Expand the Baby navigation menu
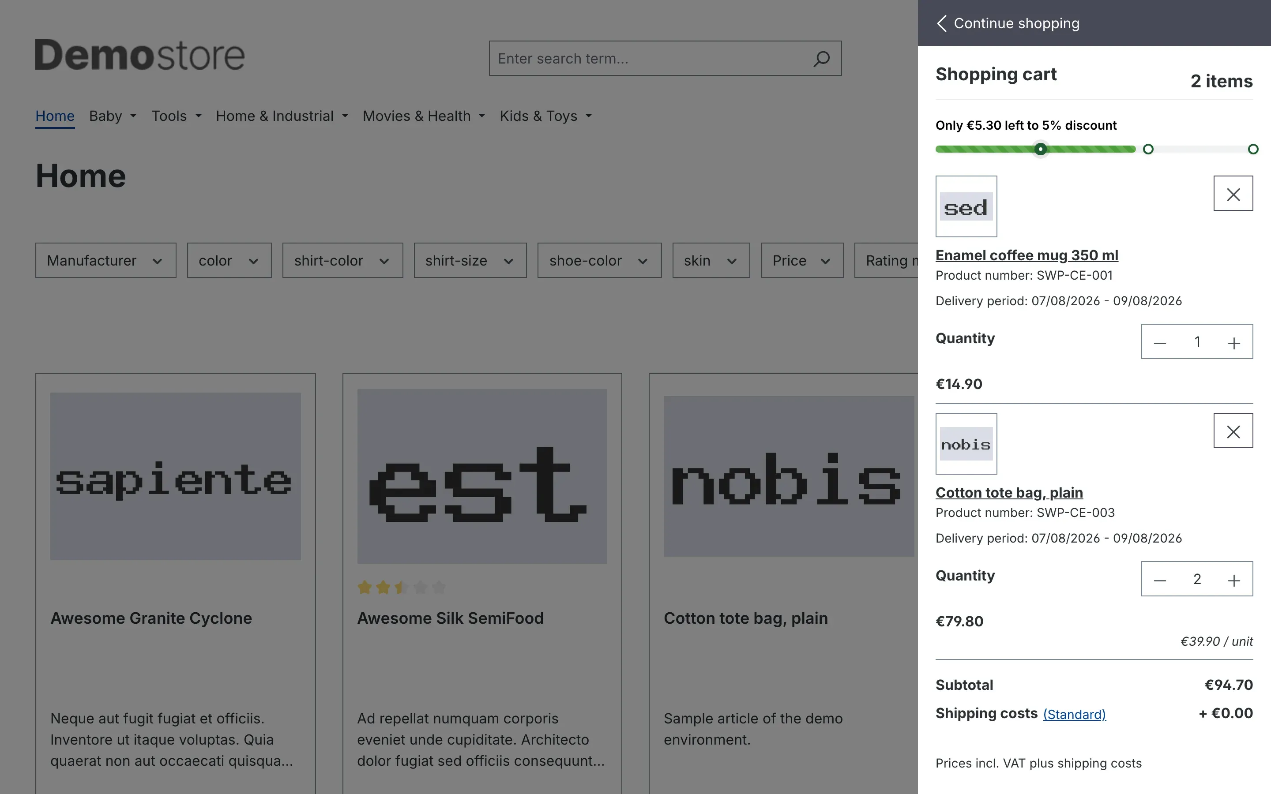The image size is (1271, 794). pyautogui.click(x=113, y=116)
